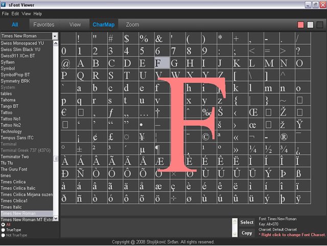This screenshot has height=246, width=327.
Task: Open the Help menu
Action: coord(38,14)
